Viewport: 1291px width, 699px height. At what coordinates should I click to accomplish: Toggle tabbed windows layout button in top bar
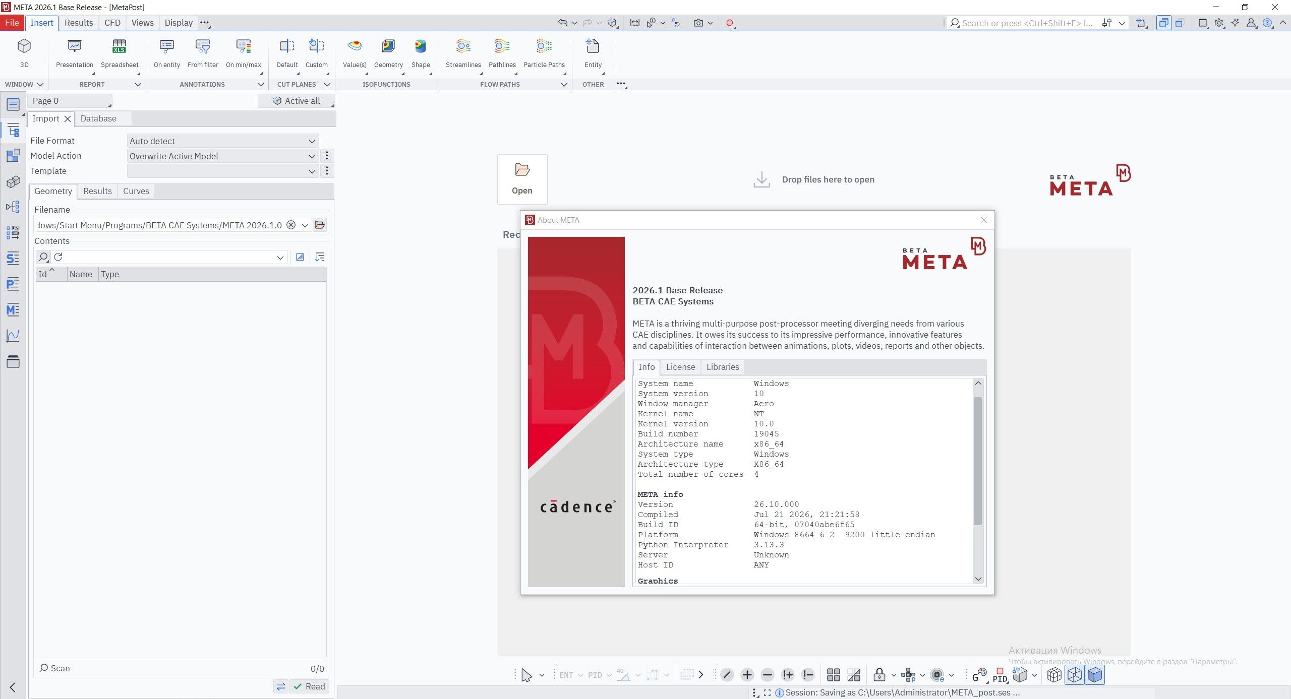pyautogui.click(x=1163, y=23)
